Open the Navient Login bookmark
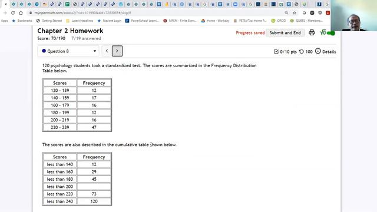This screenshot has height=212, width=377. click(110, 21)
